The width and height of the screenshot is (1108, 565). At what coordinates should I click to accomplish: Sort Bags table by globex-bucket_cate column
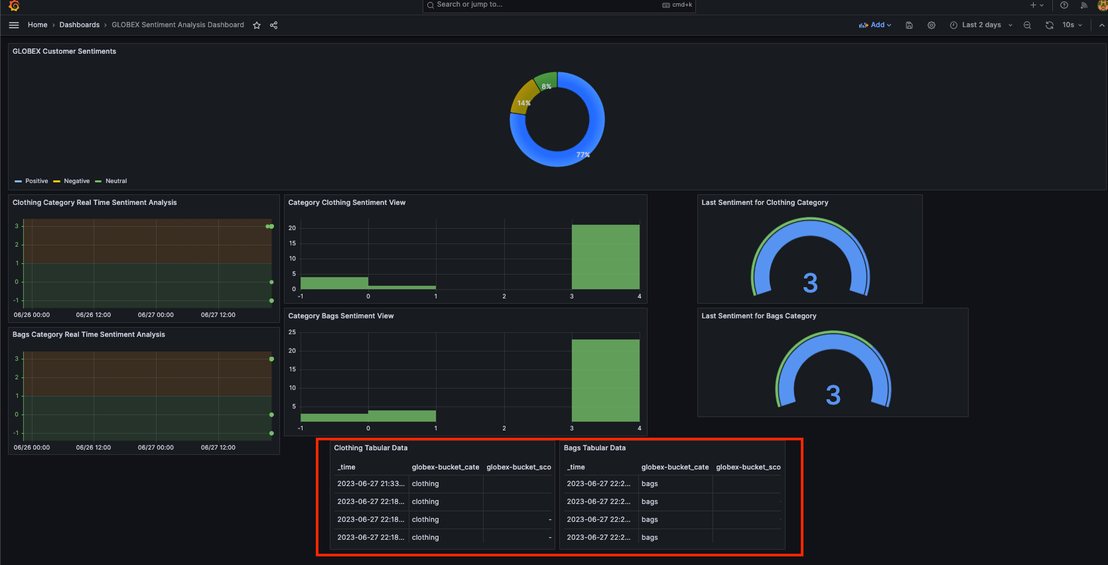click(x=675, y=468)
